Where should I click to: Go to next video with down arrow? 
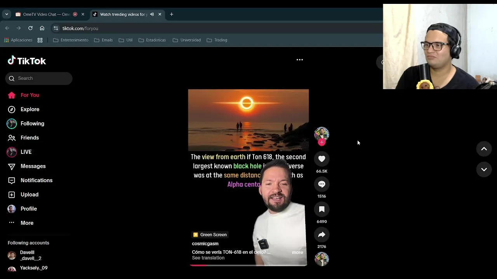coord(484,169)
